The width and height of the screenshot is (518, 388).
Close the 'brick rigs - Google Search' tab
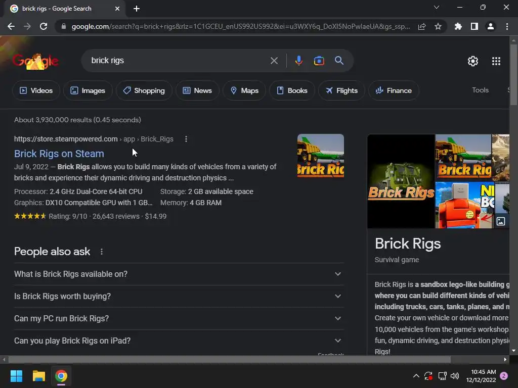pyautogui.click(x=117, y=9)
